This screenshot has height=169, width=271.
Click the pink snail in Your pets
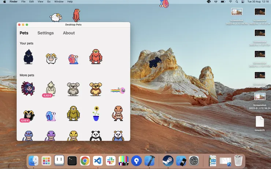click(x=73, y=59)
